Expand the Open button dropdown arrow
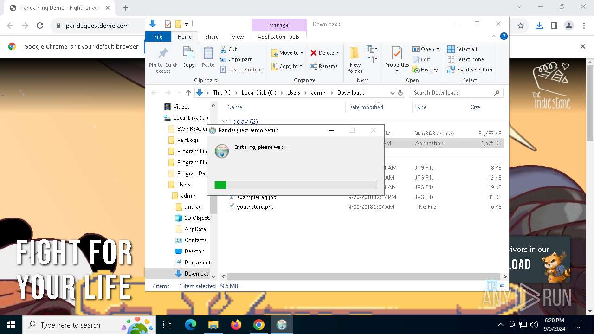 438,49
